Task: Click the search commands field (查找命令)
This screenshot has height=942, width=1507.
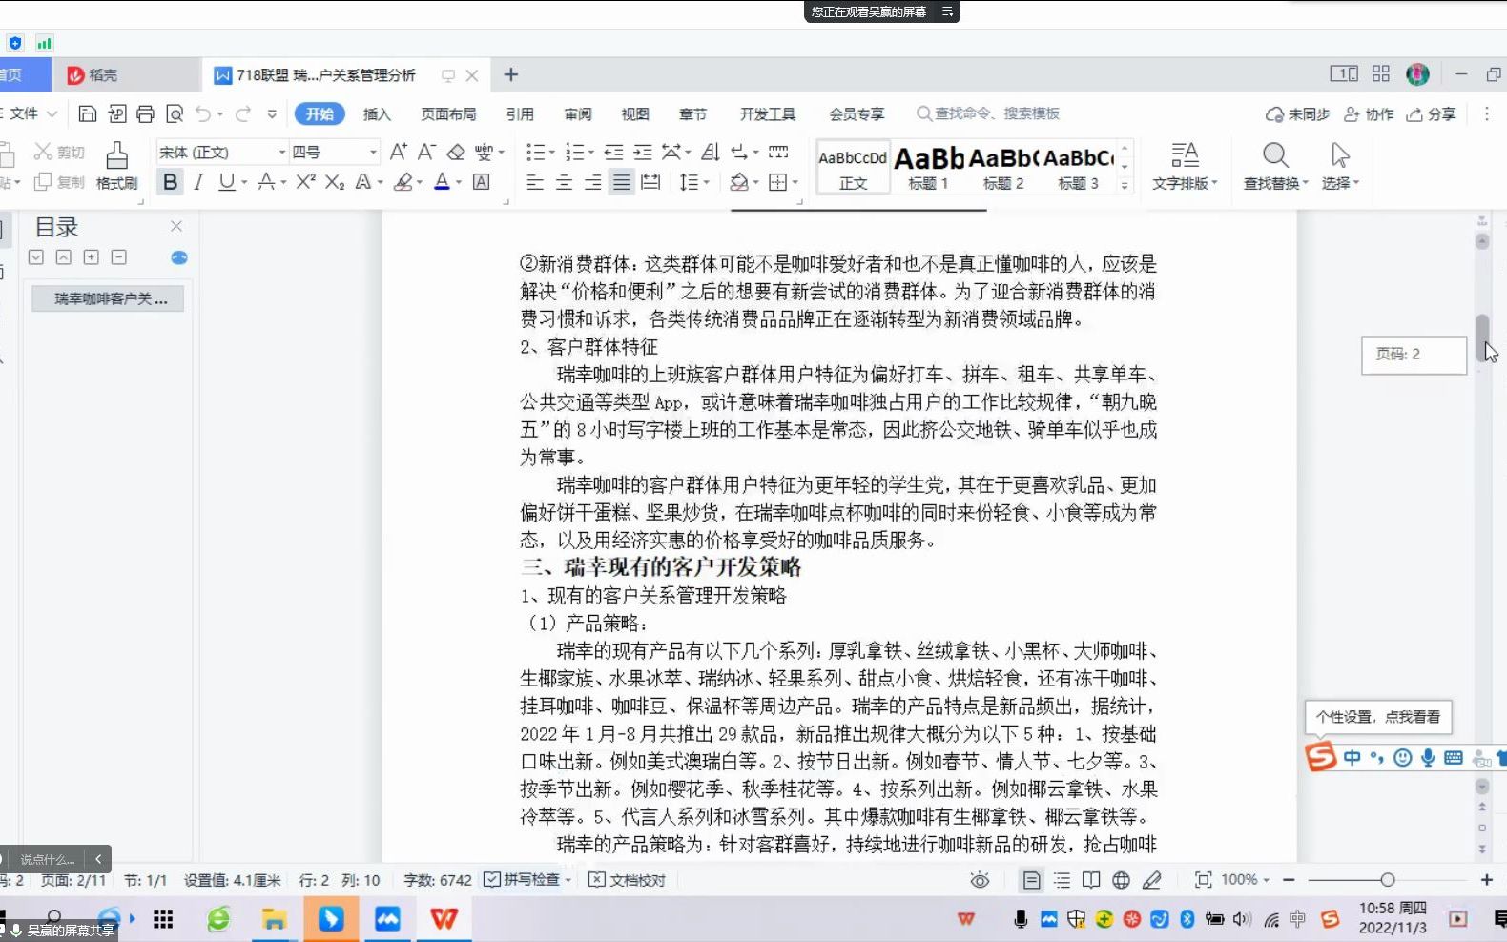Action: coord(988,113)
